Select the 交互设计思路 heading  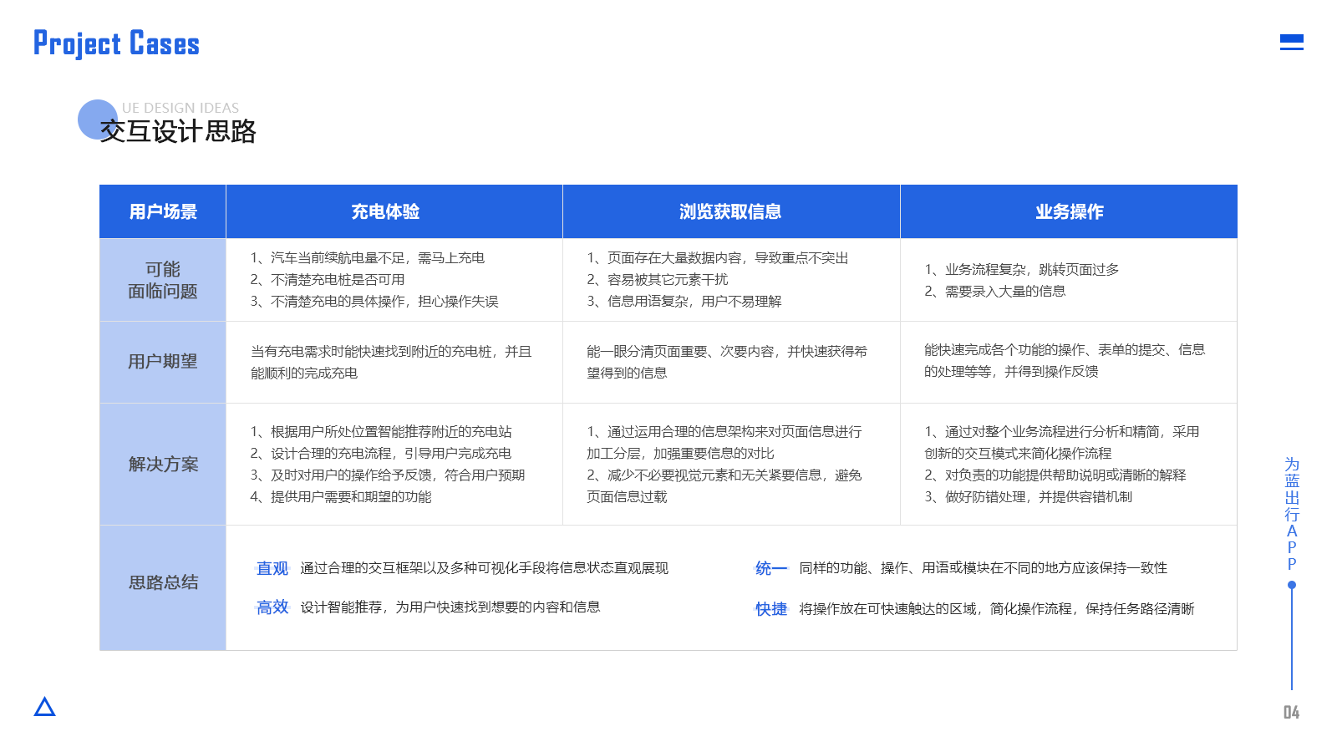[178, 131]
